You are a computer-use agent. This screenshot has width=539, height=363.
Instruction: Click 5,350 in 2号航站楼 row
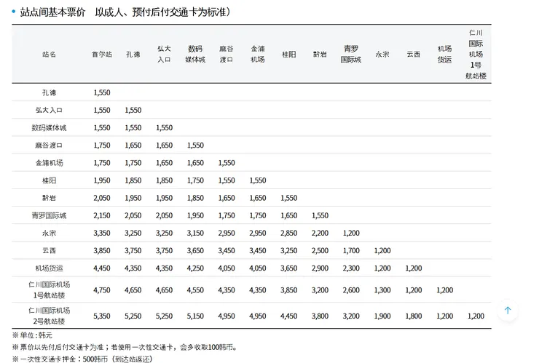[x=102, y=316]
